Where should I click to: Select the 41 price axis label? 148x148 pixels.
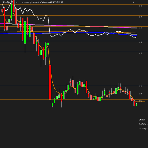140,53
